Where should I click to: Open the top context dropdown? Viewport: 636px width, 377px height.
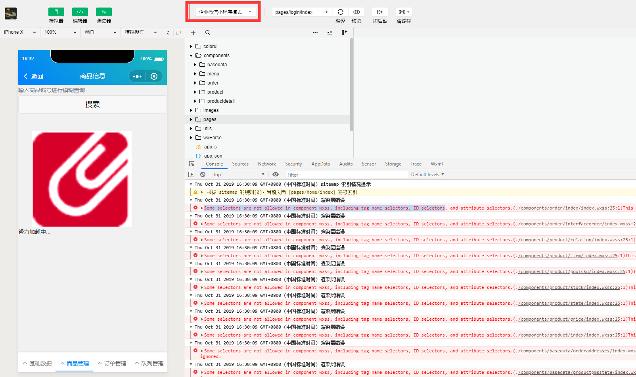239,175
